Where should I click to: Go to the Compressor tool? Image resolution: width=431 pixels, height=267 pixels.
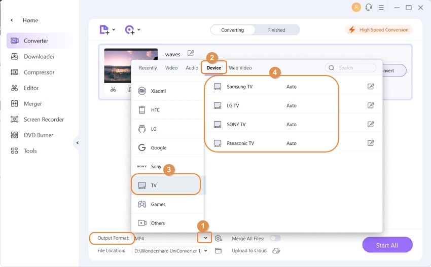point(40,72)
